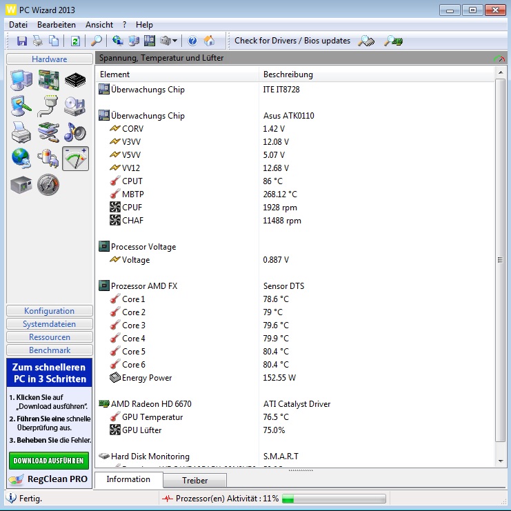Select the CPUT temperature row
Image resolution: width=511 pixels, height=511 pixels.
point(295,181)
